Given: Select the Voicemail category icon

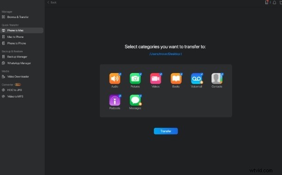Looking at the screenshot, I should point(196,78).
